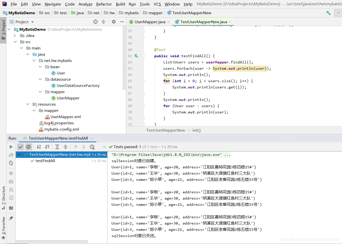Stop the running process
Screen dimensions: 342x244
point(11,173)
